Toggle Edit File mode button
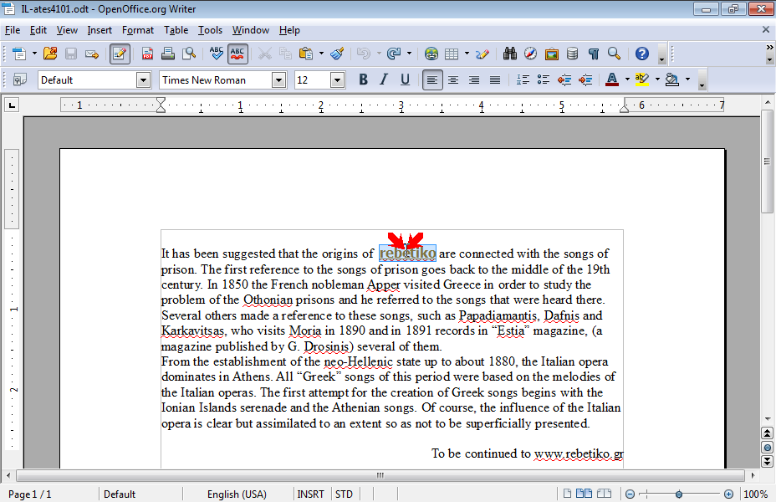 tap(120, 54)
